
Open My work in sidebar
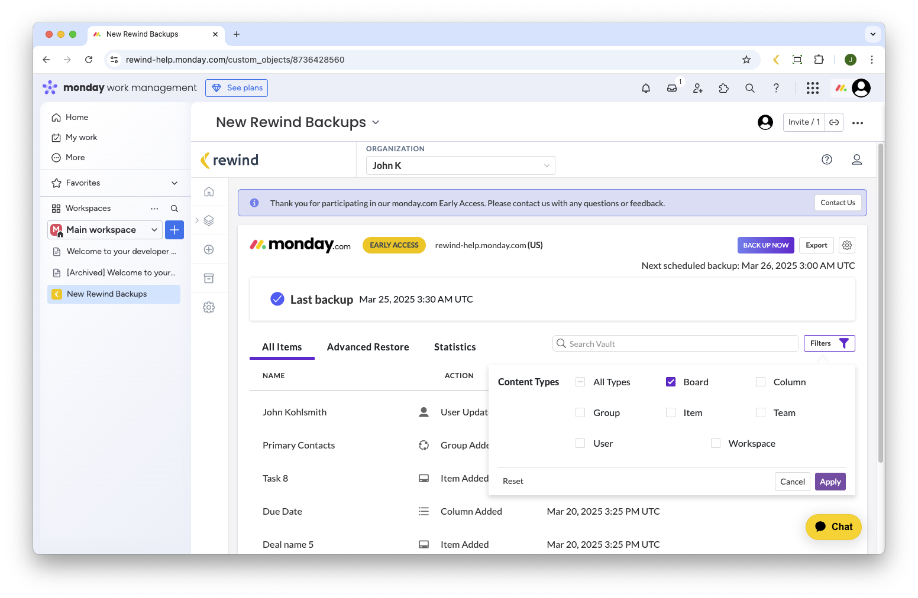tap(74, 137)
